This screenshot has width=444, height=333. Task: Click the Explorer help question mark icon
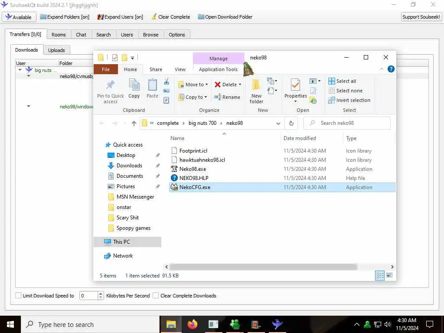391,69
